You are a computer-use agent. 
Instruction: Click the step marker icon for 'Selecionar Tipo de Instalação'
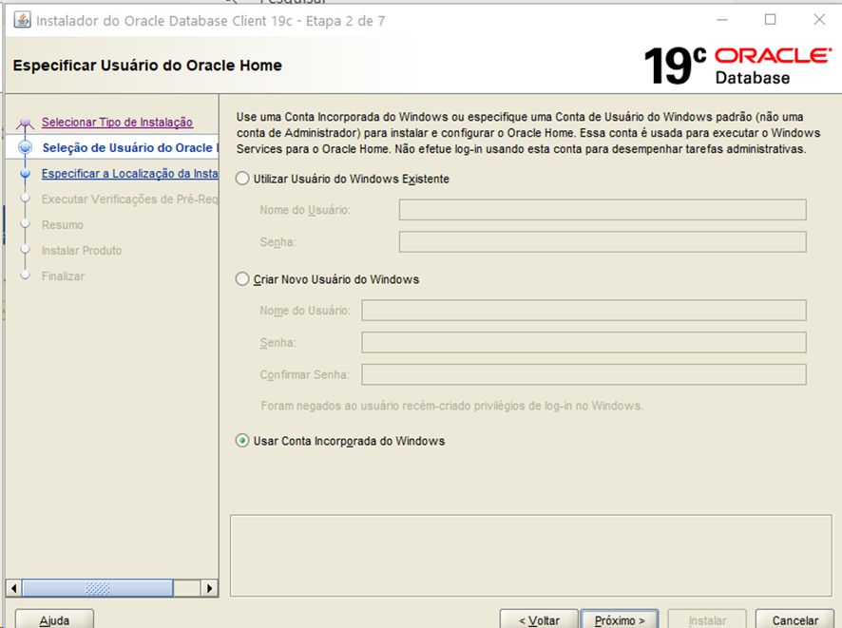click(25, 123)
